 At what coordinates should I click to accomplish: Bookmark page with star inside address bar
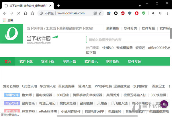point(100,13)
